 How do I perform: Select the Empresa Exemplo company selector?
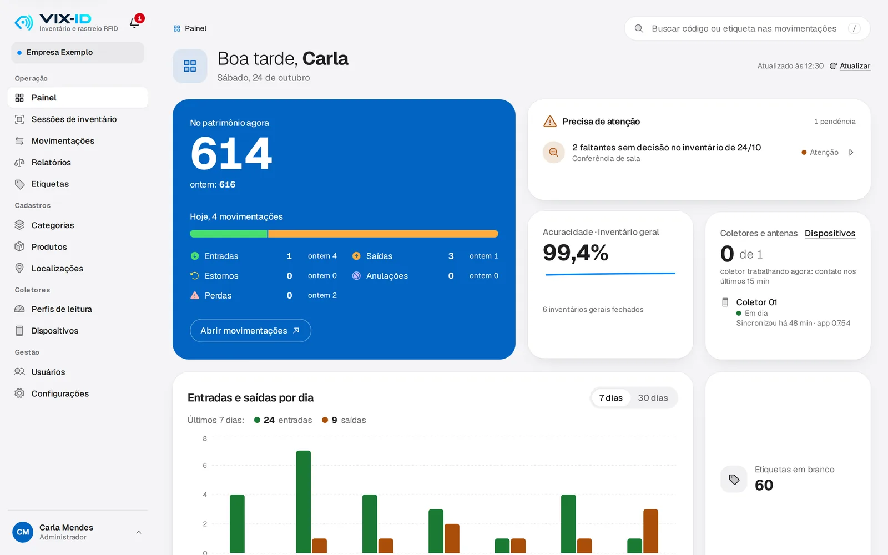78,52
